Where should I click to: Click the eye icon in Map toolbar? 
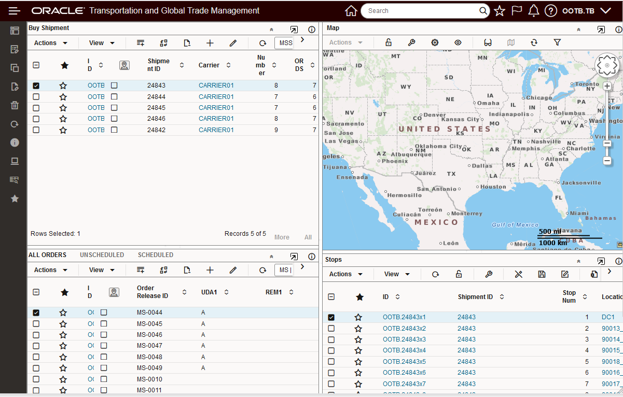[x=458, y=43]
